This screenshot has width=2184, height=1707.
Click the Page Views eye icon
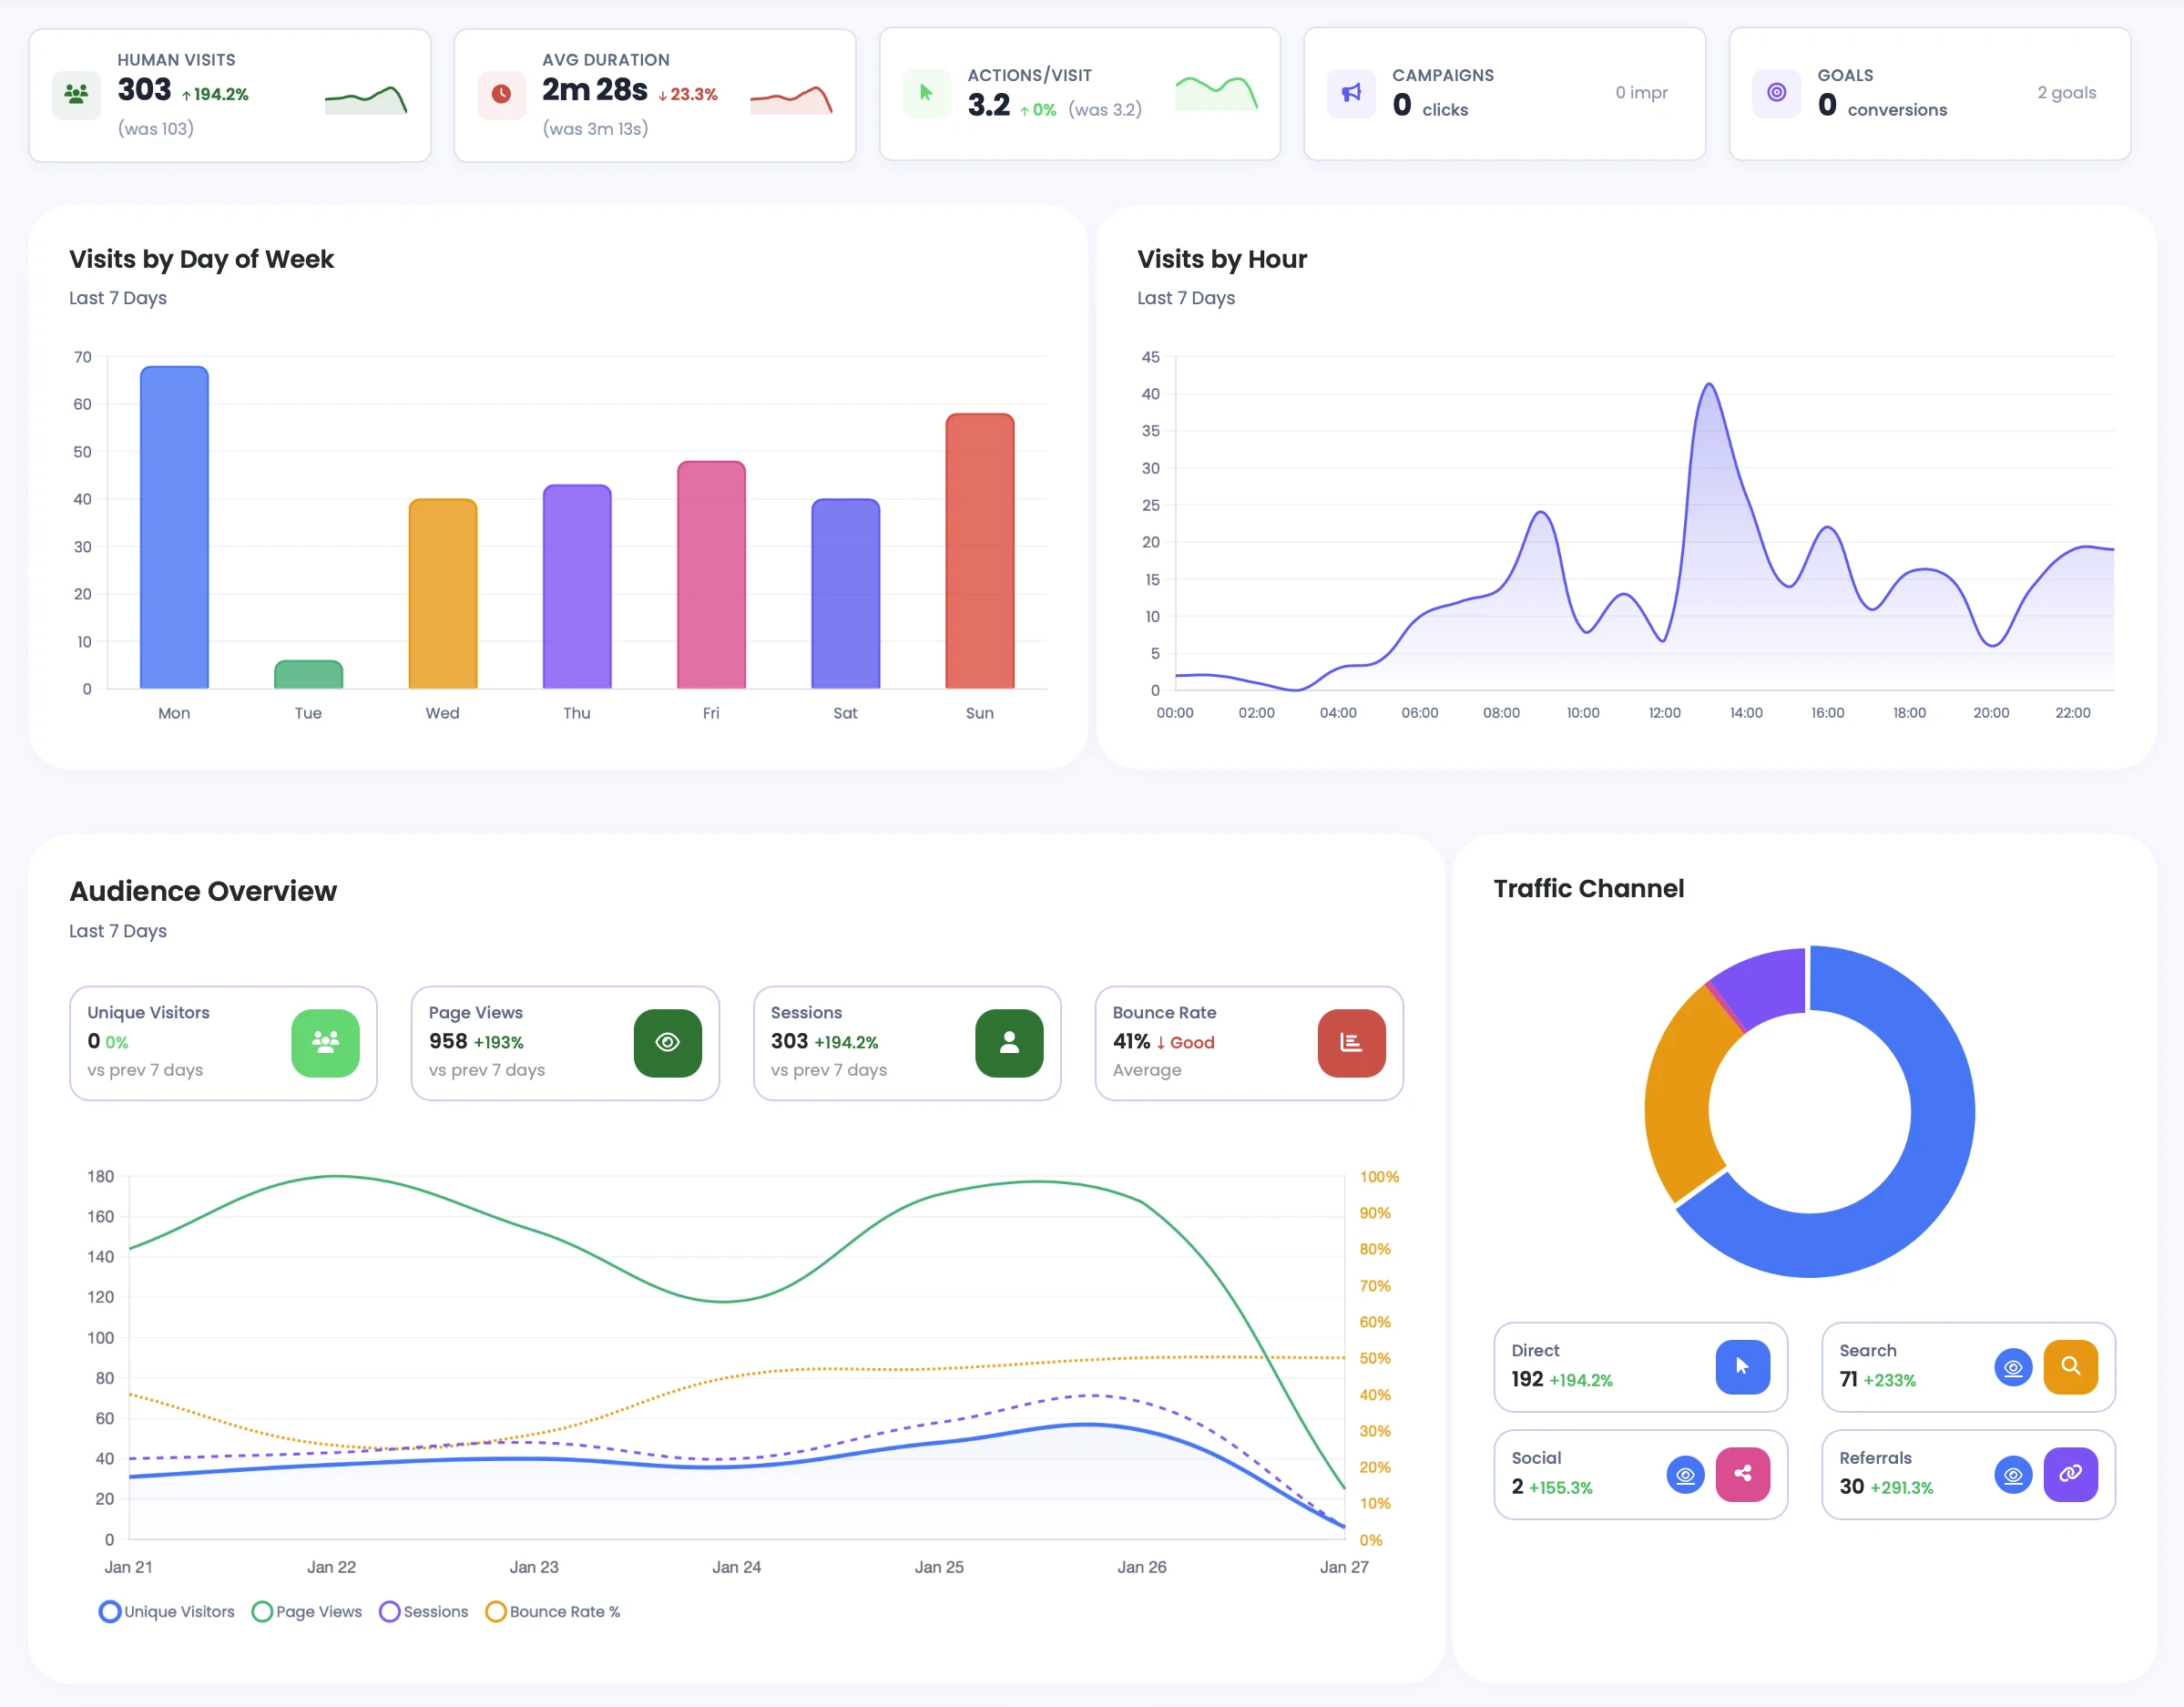[667, 1043]
